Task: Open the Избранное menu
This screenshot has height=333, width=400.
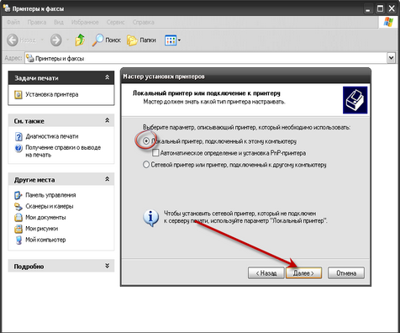Action: tap(85, 22)
